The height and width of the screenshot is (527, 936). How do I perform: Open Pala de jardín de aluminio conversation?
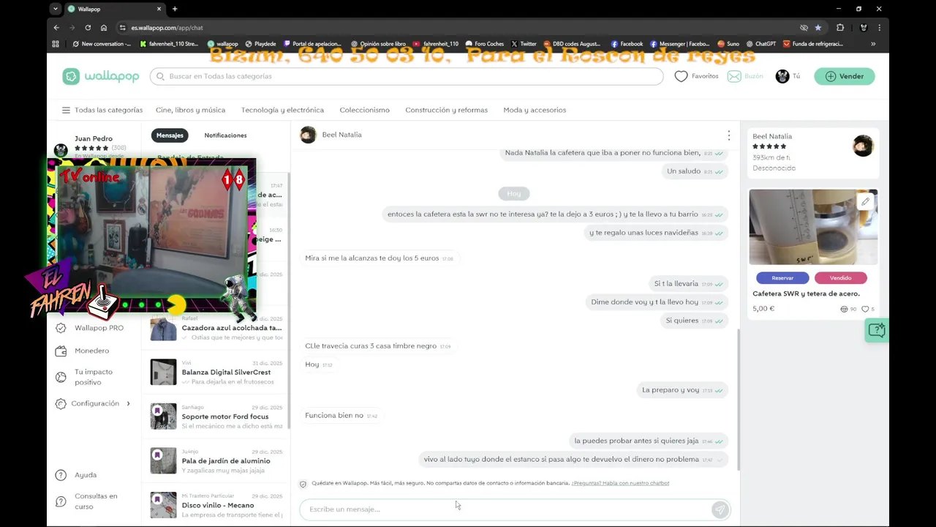pos(216,460)
